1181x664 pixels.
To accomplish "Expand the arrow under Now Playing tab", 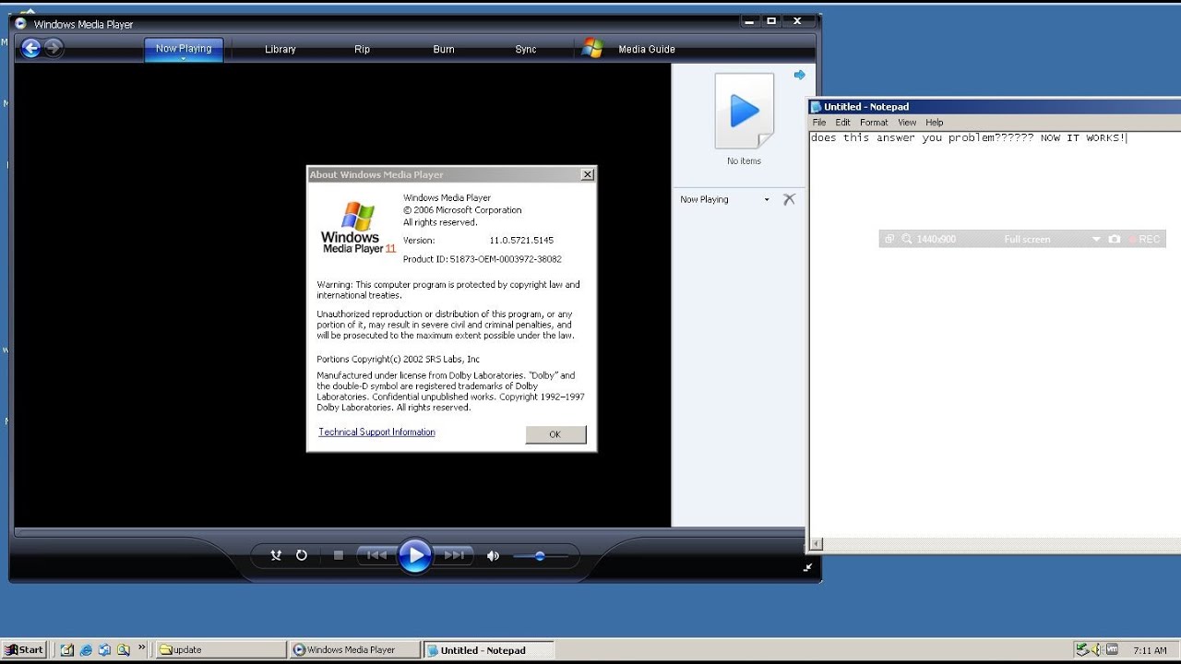I will coord(184,59).
